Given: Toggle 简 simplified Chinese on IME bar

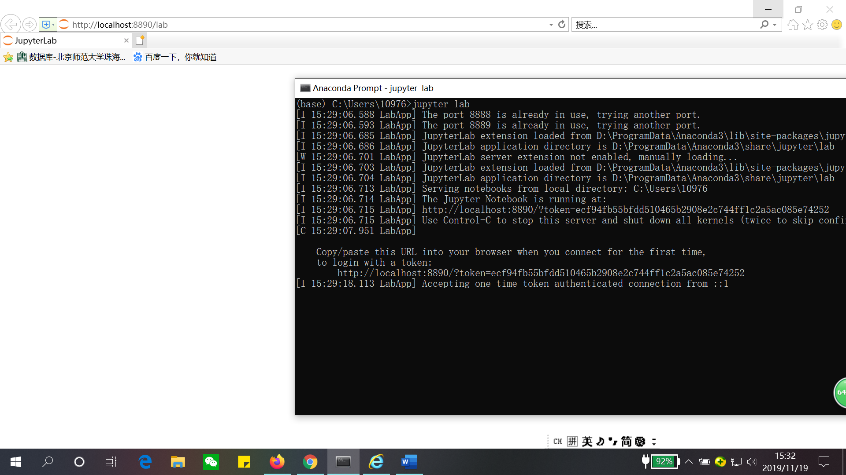Looking at the screenshot, I should [626, 441].
